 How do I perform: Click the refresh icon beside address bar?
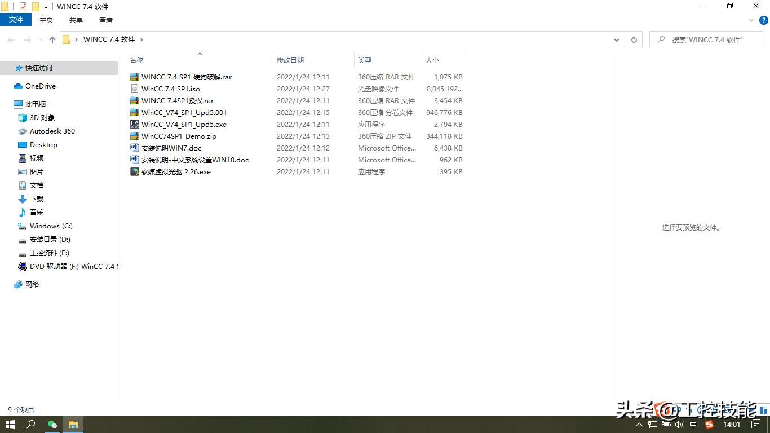pos(633,39)
